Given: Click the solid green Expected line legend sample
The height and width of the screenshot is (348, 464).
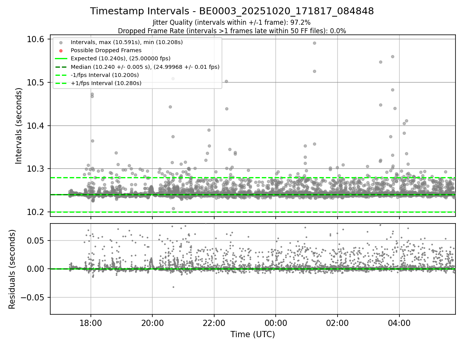Looking at the screenshot, I should coord(61,59).
